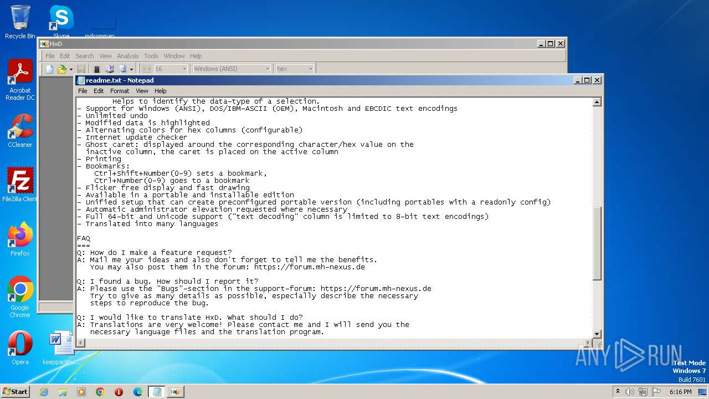The image size is (709, 399).
Task: Click Notepad vertical scrollbar down arrow
Action: (597, 334)
